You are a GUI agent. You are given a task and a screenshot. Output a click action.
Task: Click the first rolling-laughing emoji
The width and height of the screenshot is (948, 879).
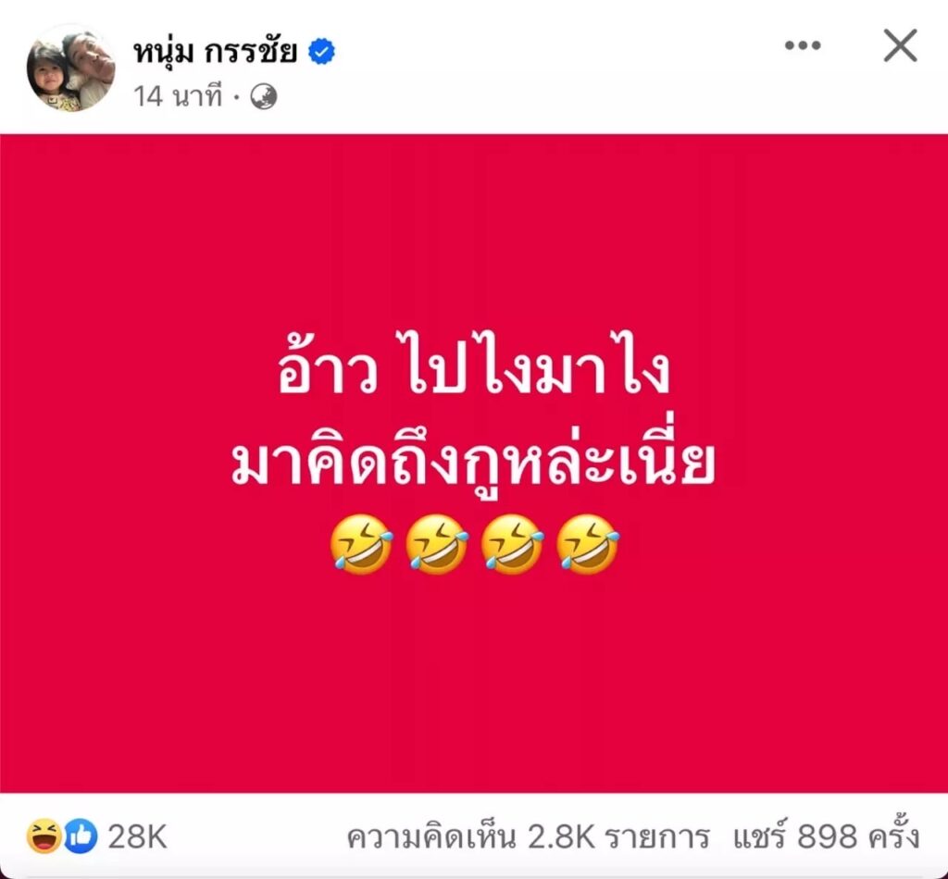(x=361, y=544)
